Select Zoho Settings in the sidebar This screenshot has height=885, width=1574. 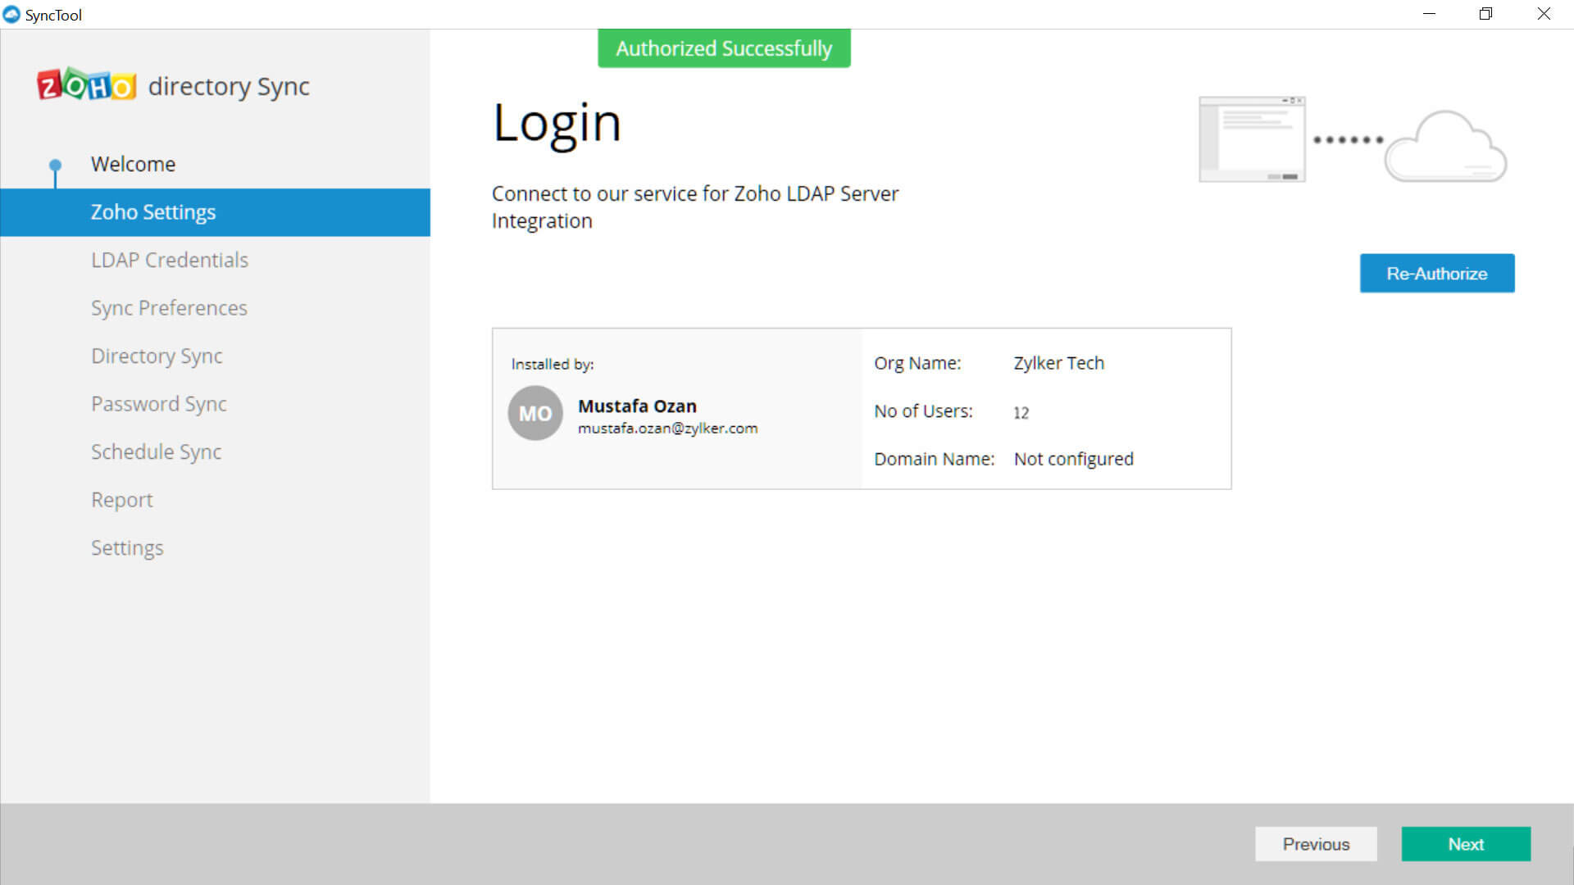[153, 212]
